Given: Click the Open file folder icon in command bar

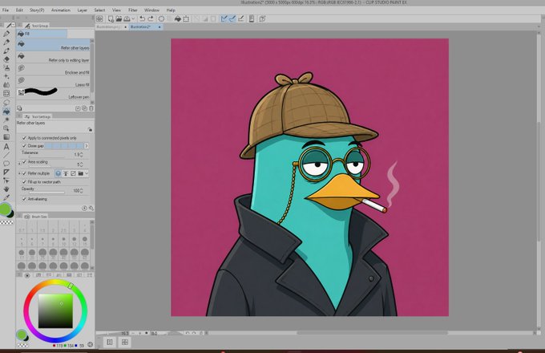Looking at the screenshot, I should click(119, 18).
